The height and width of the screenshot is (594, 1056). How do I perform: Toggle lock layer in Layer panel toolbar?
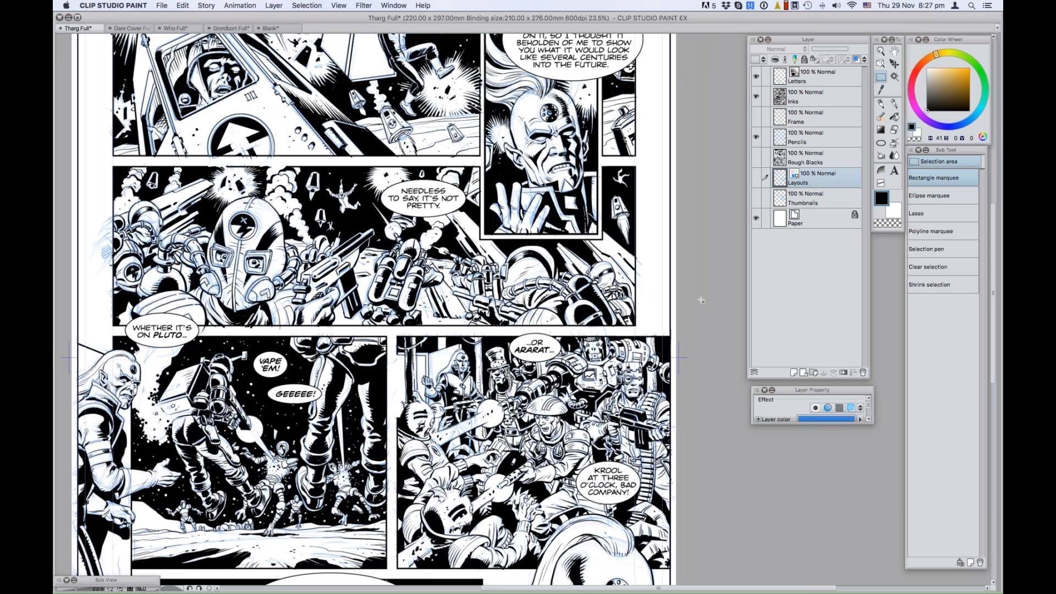(804, 59)
